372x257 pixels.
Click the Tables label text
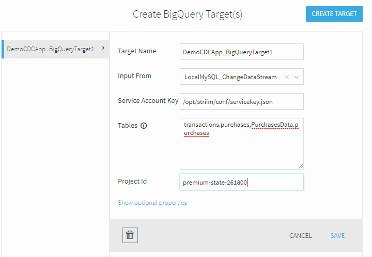[128, 126]
